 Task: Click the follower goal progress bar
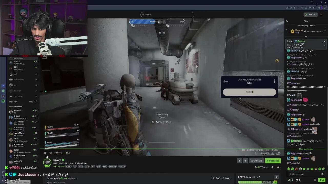258,182
